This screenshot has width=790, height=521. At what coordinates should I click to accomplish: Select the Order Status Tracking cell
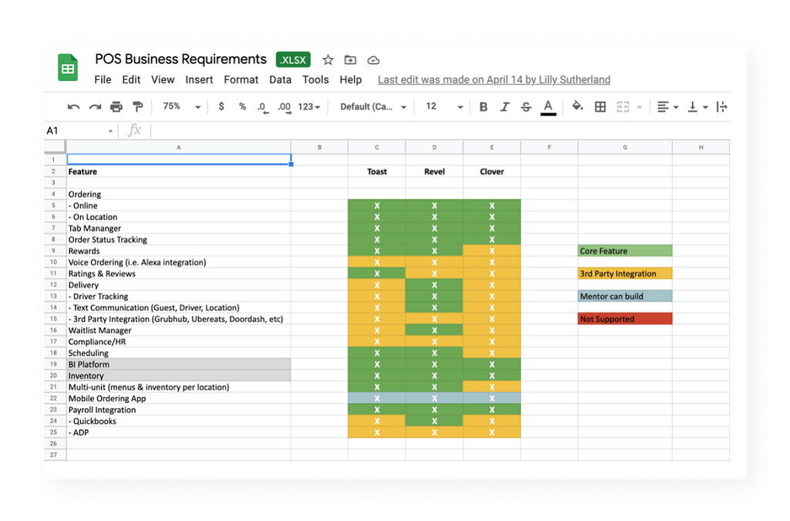coord(178,239)
